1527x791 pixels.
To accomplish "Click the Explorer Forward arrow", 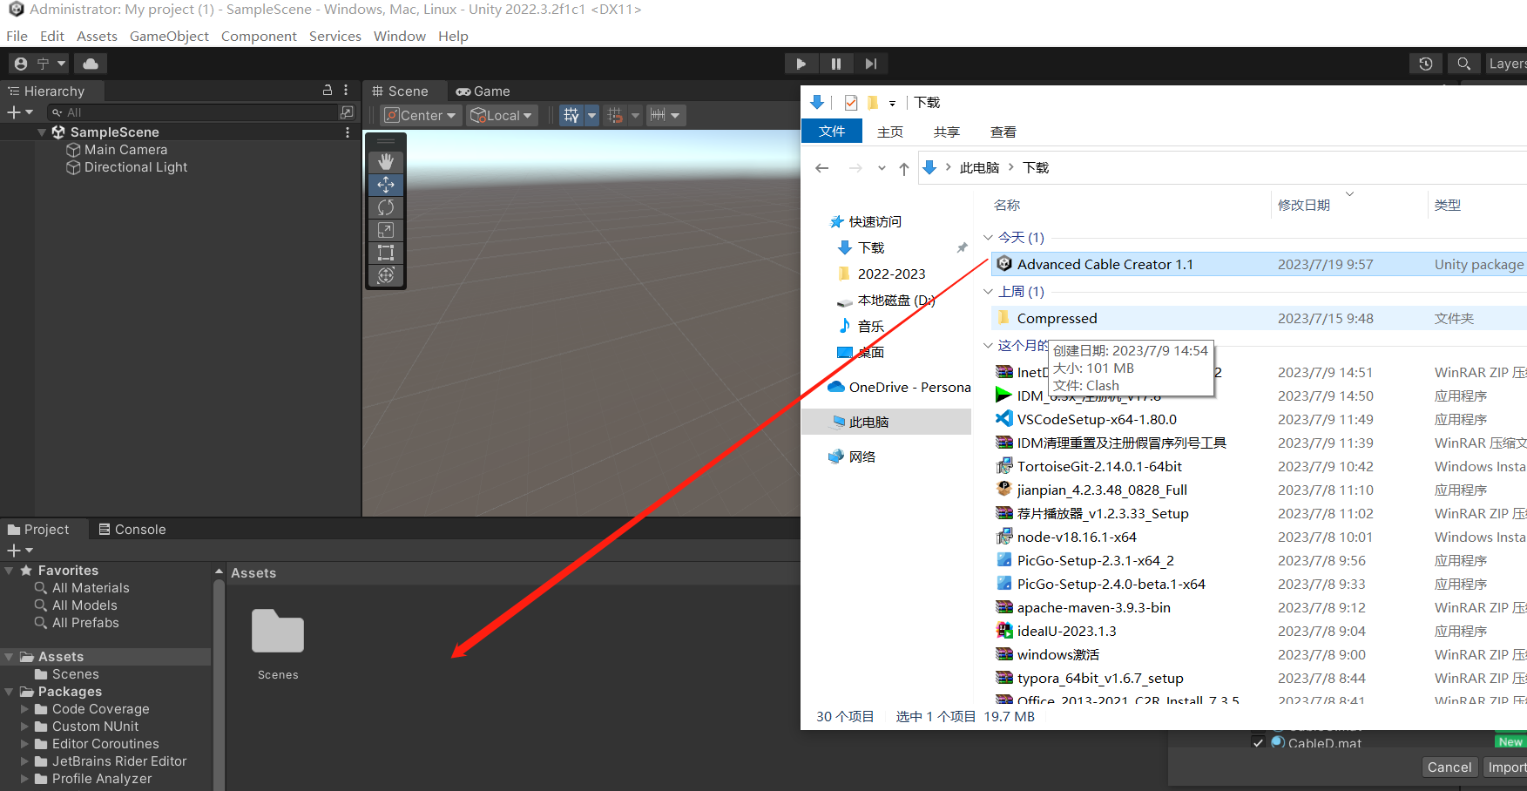I will pos(855,168).
